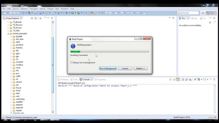
Task: Open the Refactor menu
Action: tap(24, 9)
